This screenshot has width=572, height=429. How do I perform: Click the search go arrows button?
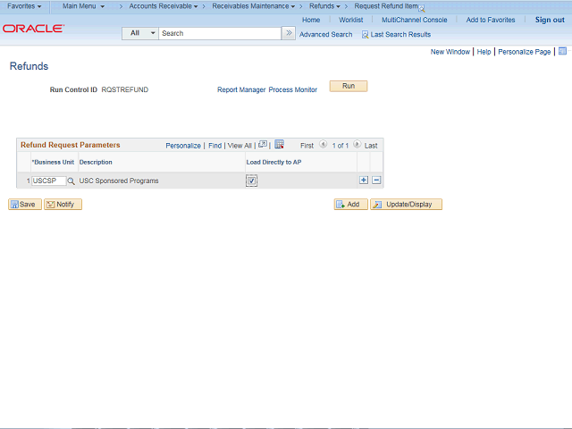pos(289,33)
